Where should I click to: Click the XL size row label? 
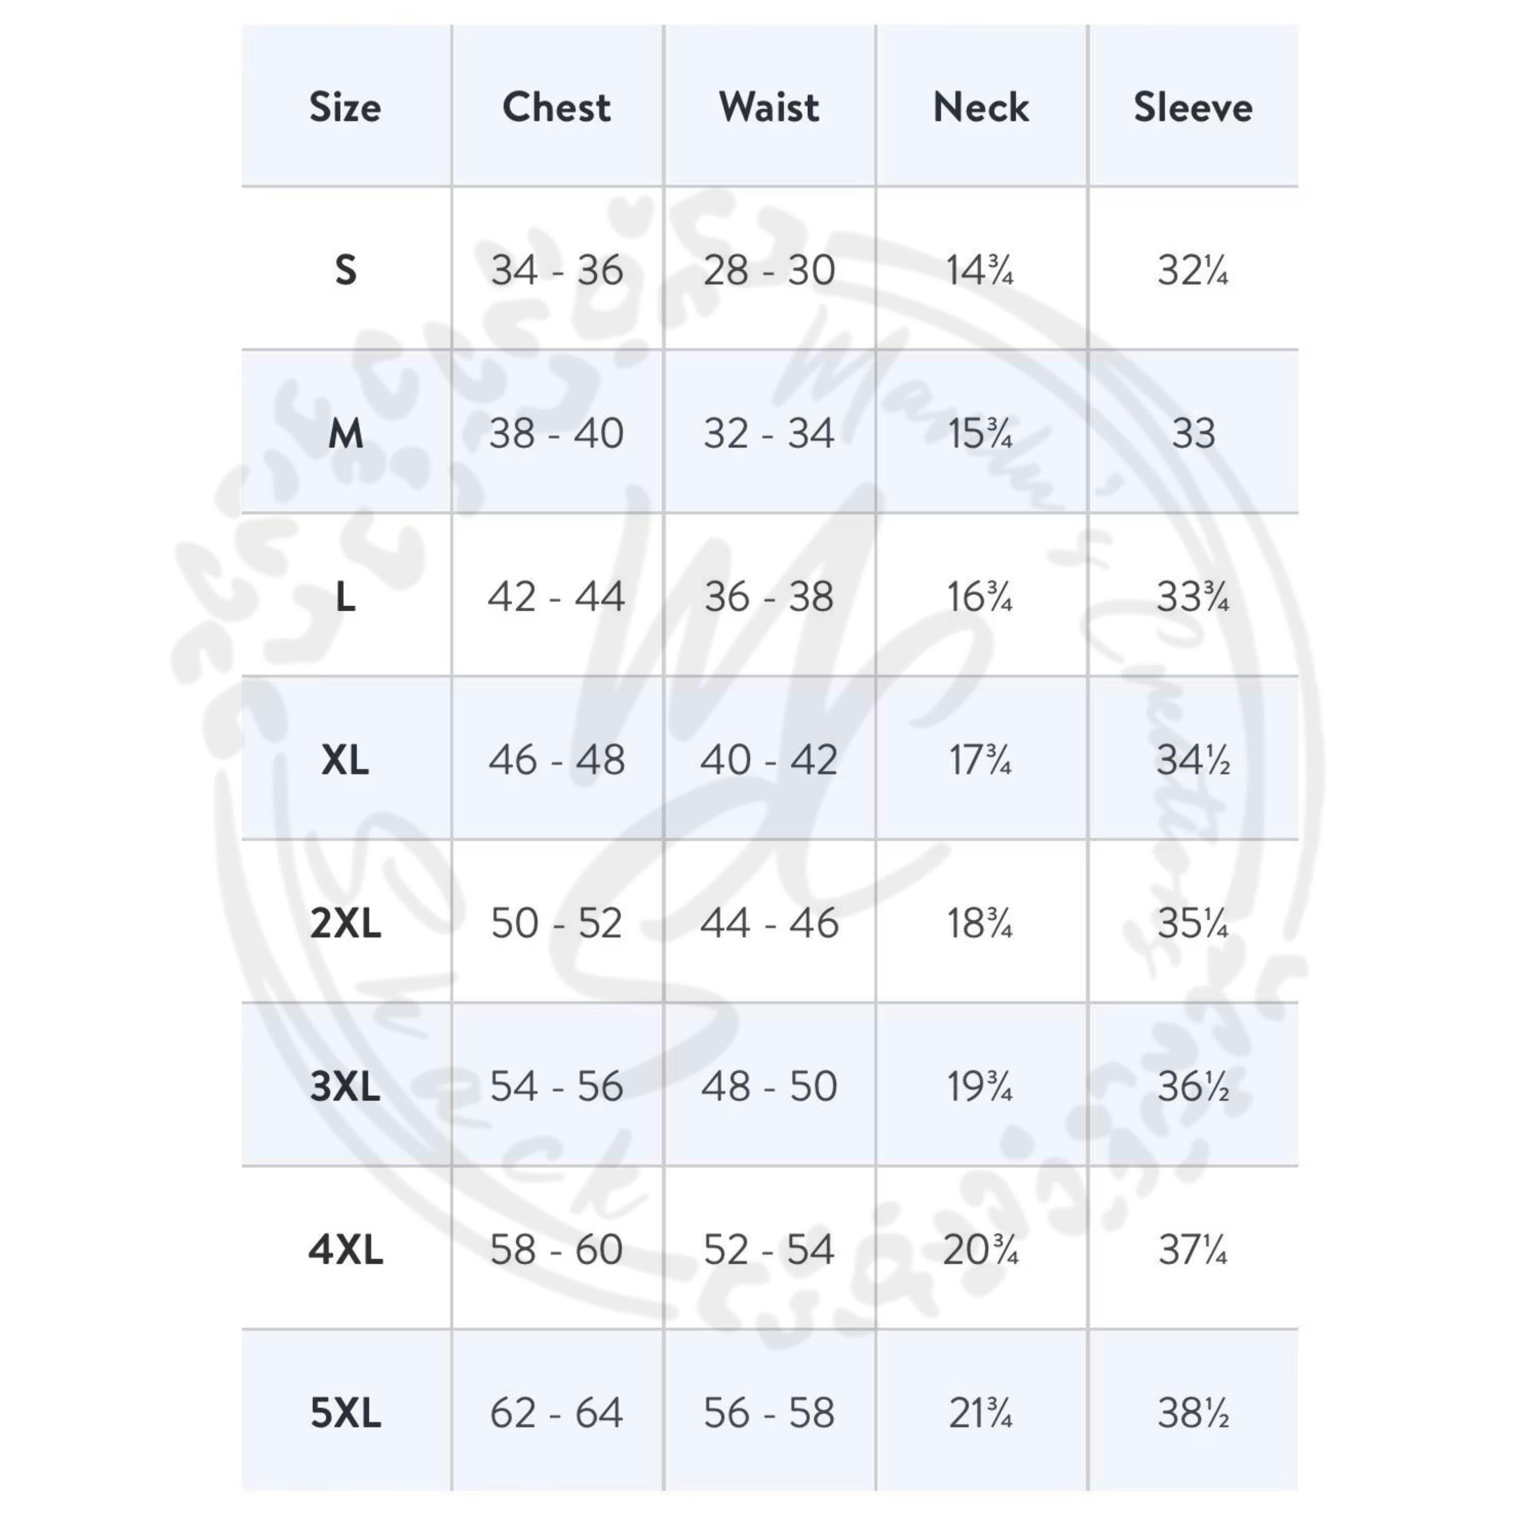point(345,760)
